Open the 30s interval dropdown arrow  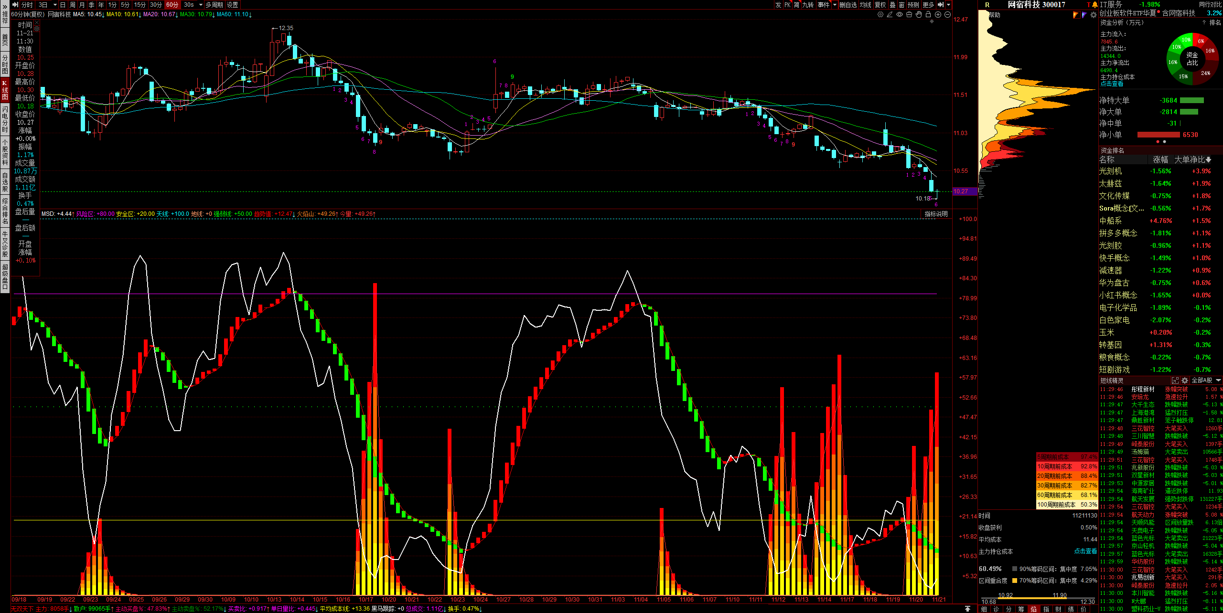pyautogui.click(x=201, y=5)
